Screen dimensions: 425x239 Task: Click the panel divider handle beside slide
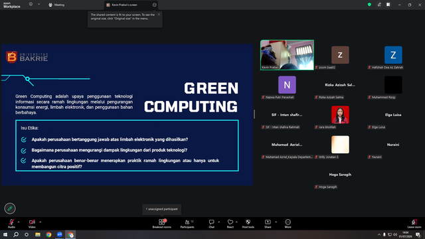254,114
